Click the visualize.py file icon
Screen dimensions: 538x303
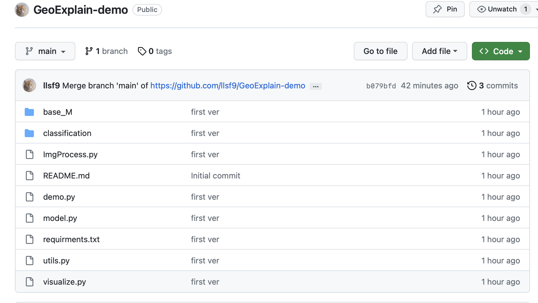pos(30,282)
